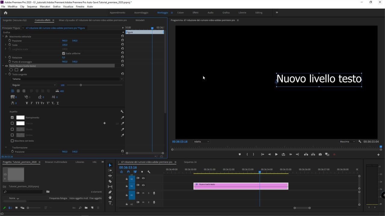Select the Hand tool
Screen dimensions: 385x216
(110, 197)
